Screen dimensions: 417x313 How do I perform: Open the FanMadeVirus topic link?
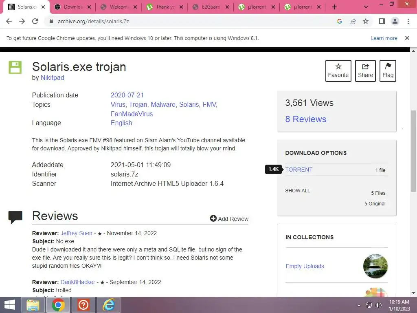132,114
